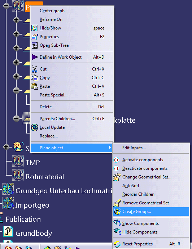Click the Open Sub-Tree icon
The image size is (192, 249).
pos(34,45)
